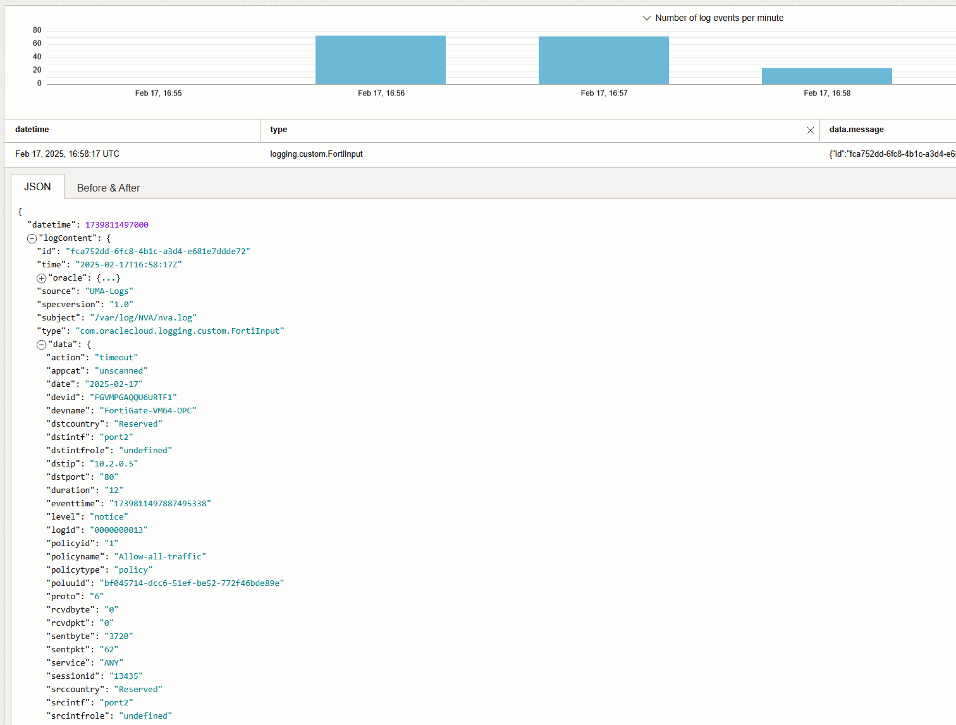Image resolution: width=956 pixels, height=725 pixels.
Task: Collapse the log events per minute chart
Action: coord(646,18)
